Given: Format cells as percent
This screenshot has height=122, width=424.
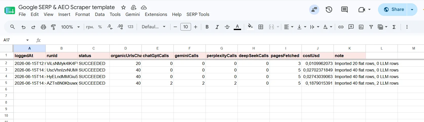Looking at the screenshot, I should pos(100,27).
